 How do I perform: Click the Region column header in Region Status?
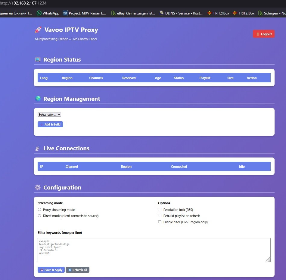point(67,78)
